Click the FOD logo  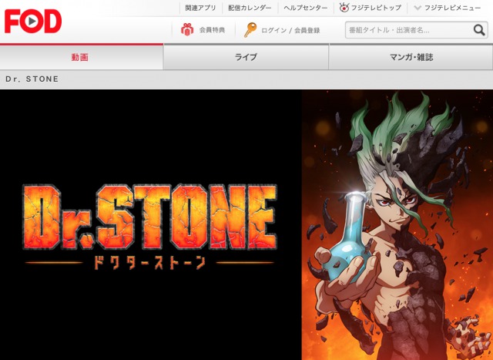point(33,21)
